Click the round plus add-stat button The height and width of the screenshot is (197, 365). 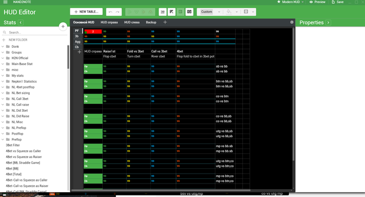(63, 27)
